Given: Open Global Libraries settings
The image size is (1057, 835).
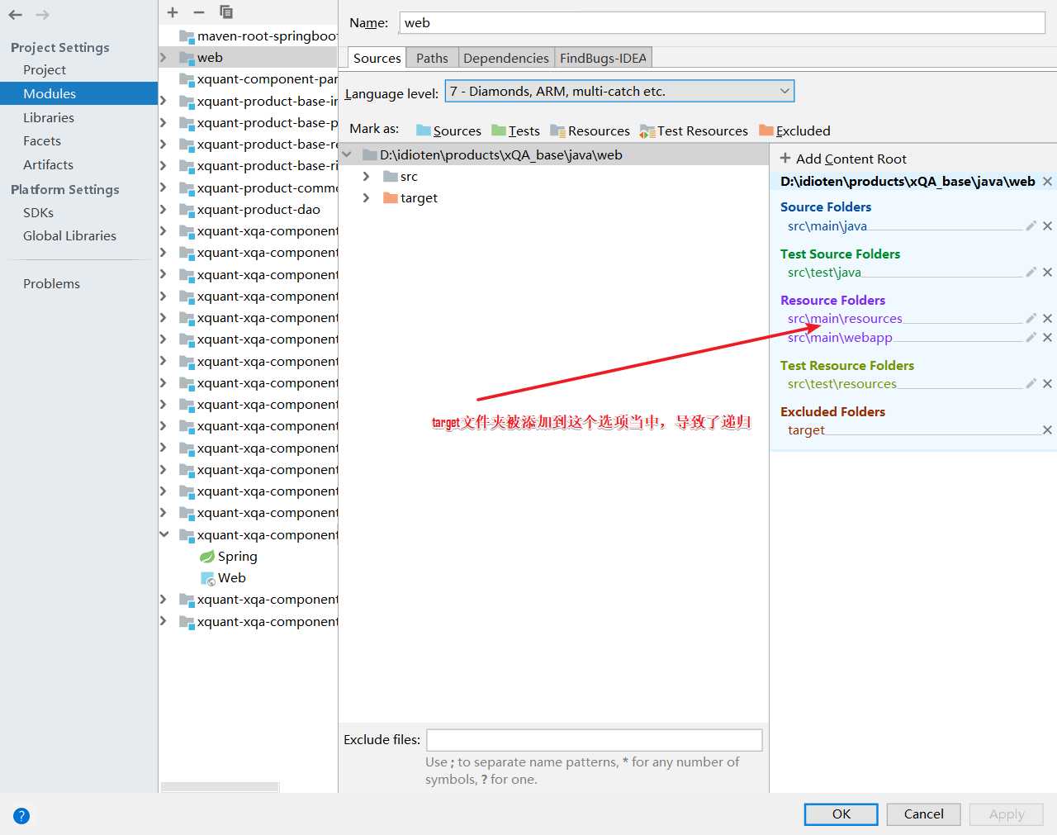Looking at the screenshot, I should [69, 235].
